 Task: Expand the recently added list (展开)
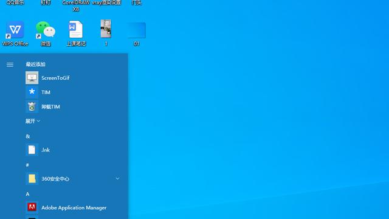click(x=32, y=121)
